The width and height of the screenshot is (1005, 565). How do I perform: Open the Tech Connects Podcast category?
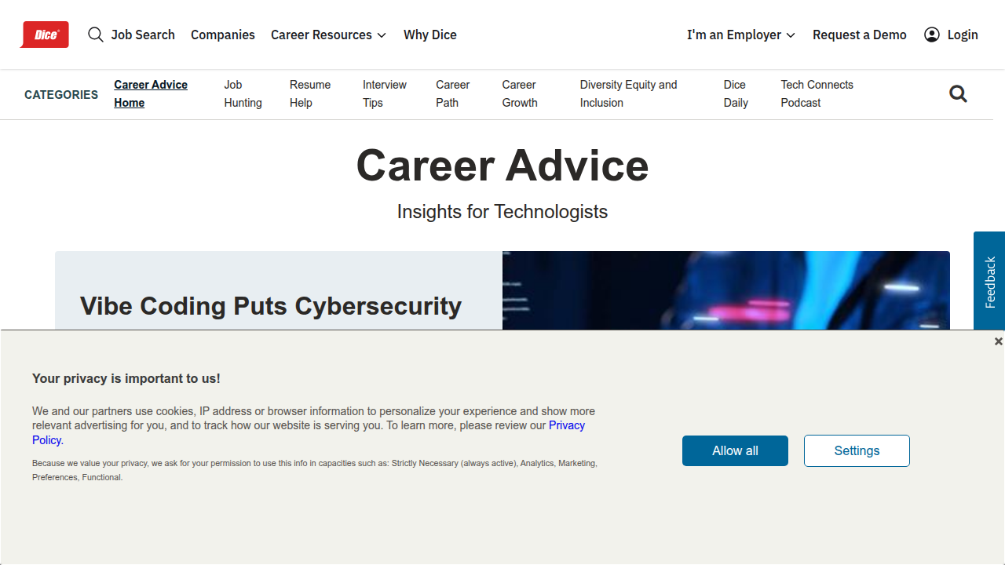(817, 93)
